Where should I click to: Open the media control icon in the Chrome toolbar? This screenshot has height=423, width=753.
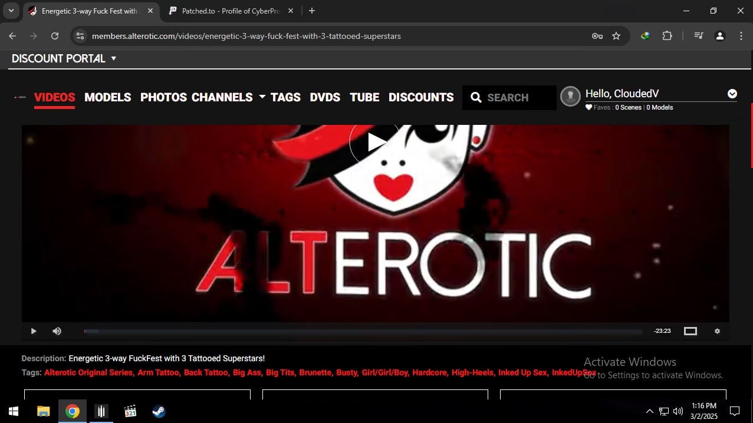699,36
